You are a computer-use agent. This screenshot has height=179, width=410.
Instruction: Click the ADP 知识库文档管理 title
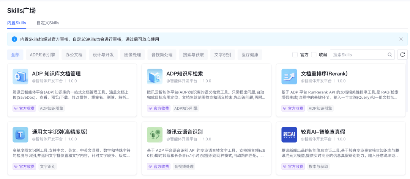pos(56,74)
